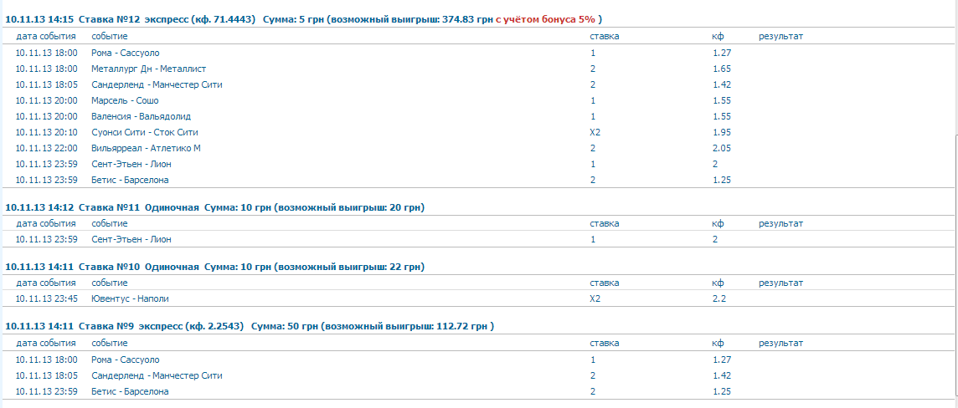Select the 10.11.13 20:10 event date
Screen dimensions: 958x408
point(46,132)
